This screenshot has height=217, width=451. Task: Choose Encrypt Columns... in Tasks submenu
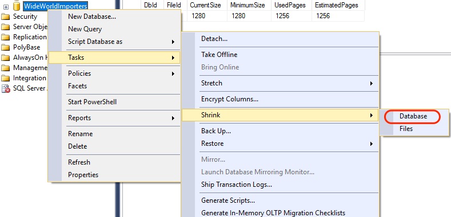(230, 99)
